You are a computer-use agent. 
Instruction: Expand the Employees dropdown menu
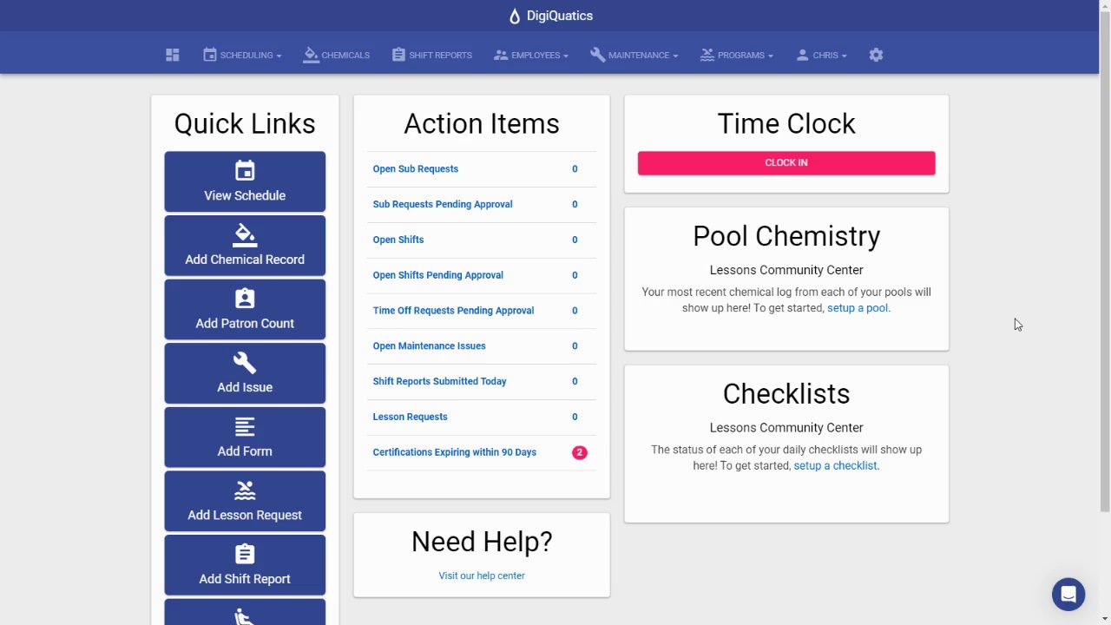pyautogui.click(x=531, y=55)
